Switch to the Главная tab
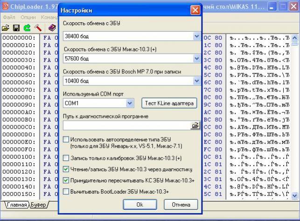This screenshot has width=300, height=221. (17, 205)
